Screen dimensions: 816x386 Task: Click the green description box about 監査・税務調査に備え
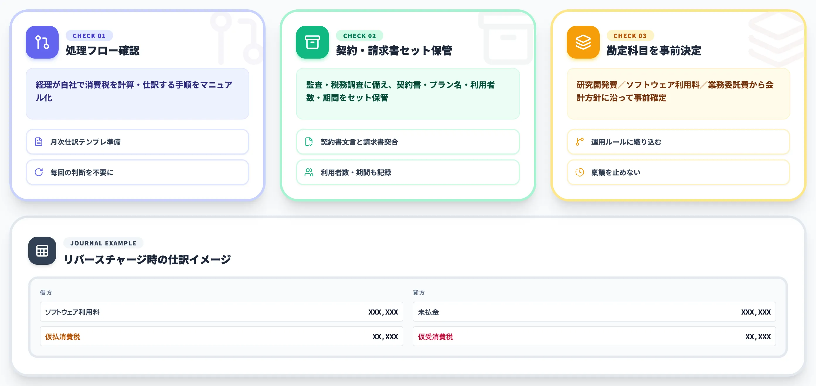(408, 94)
